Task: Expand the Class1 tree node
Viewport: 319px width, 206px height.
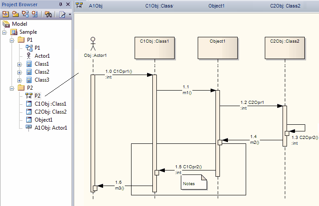Action: click(x=19, y=64)
